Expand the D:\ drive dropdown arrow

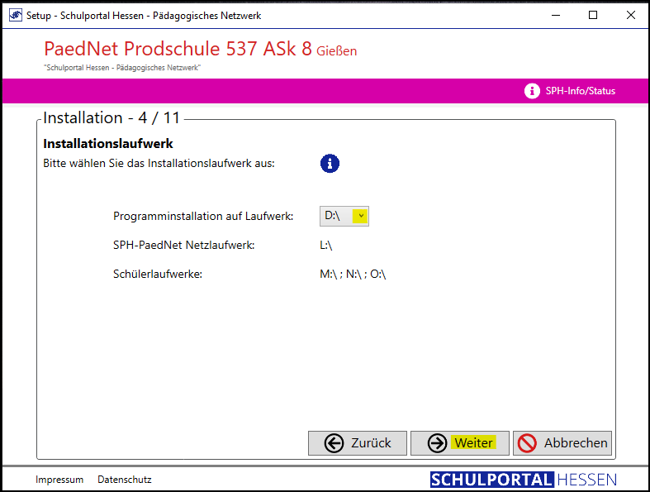coord(361,216)
